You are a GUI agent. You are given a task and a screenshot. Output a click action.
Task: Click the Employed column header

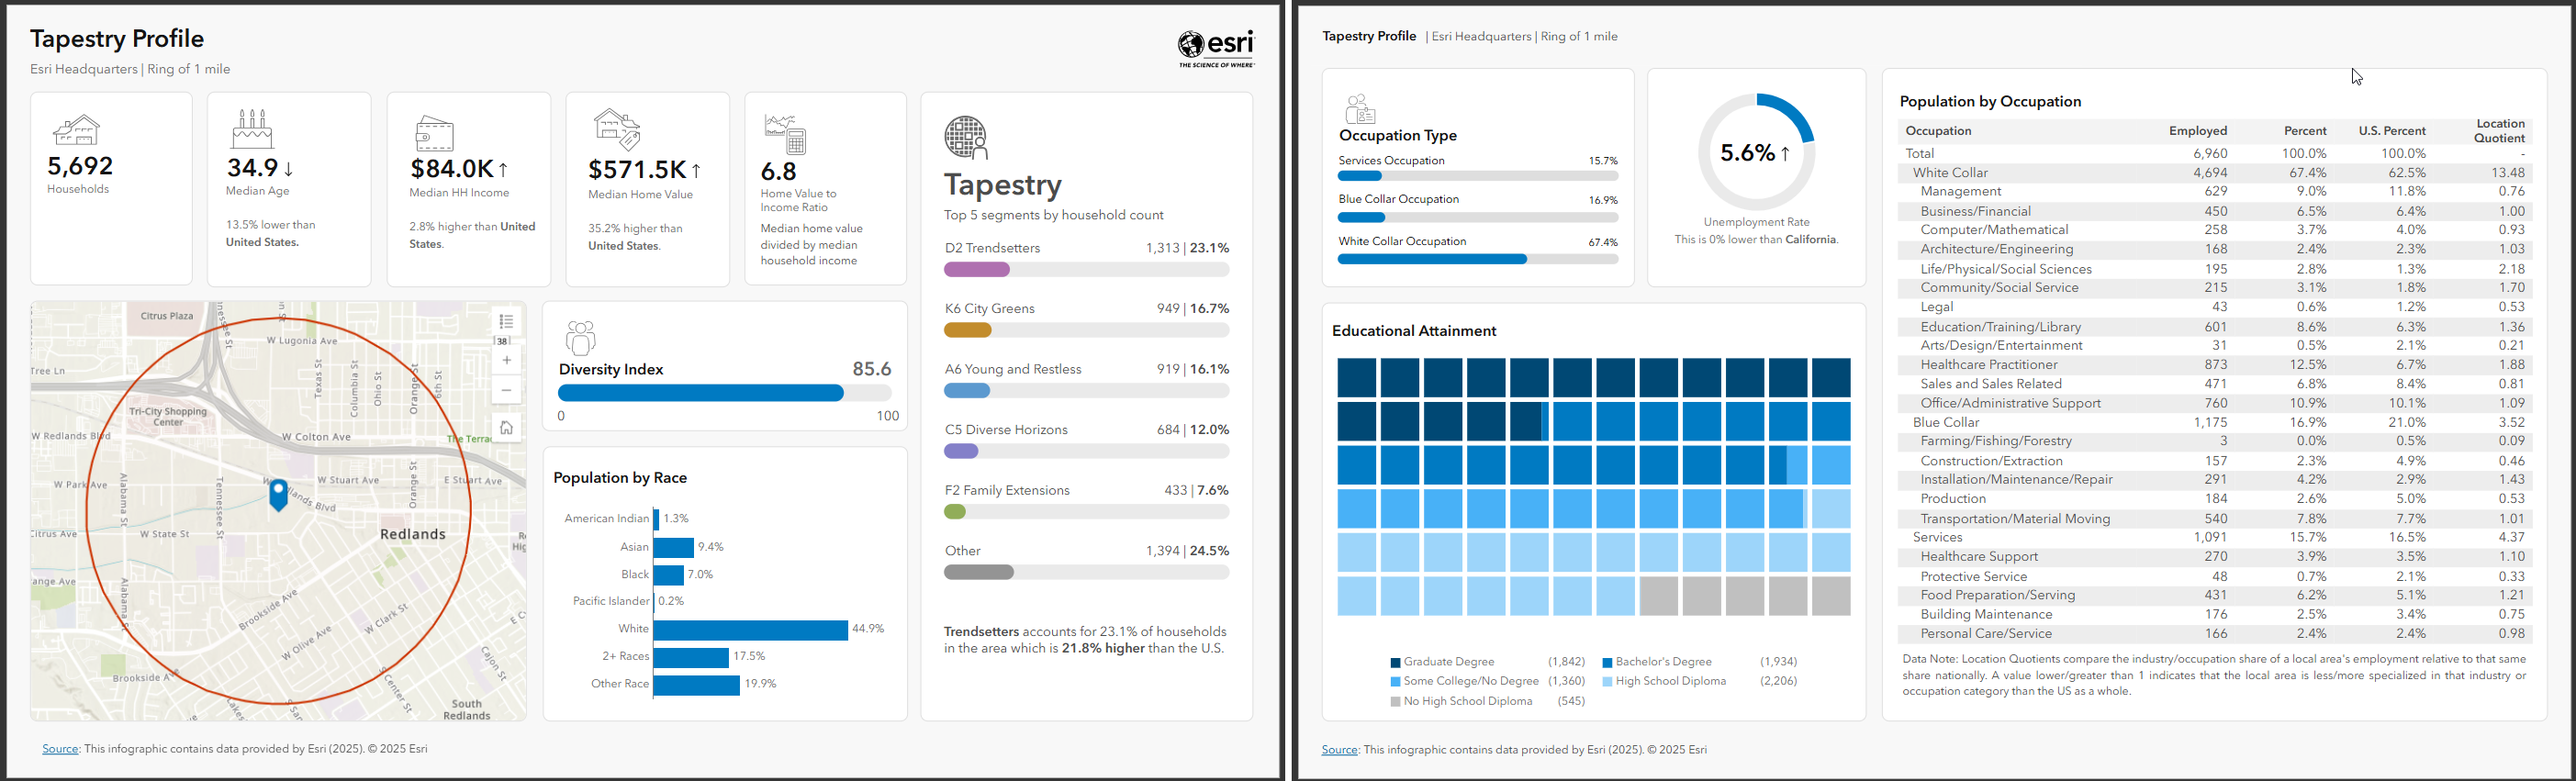[x=2197, y=131]
